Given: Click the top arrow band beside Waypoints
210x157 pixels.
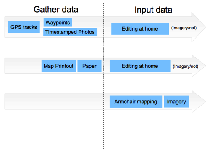Looking at the screenshot, I should coord(87,22).
